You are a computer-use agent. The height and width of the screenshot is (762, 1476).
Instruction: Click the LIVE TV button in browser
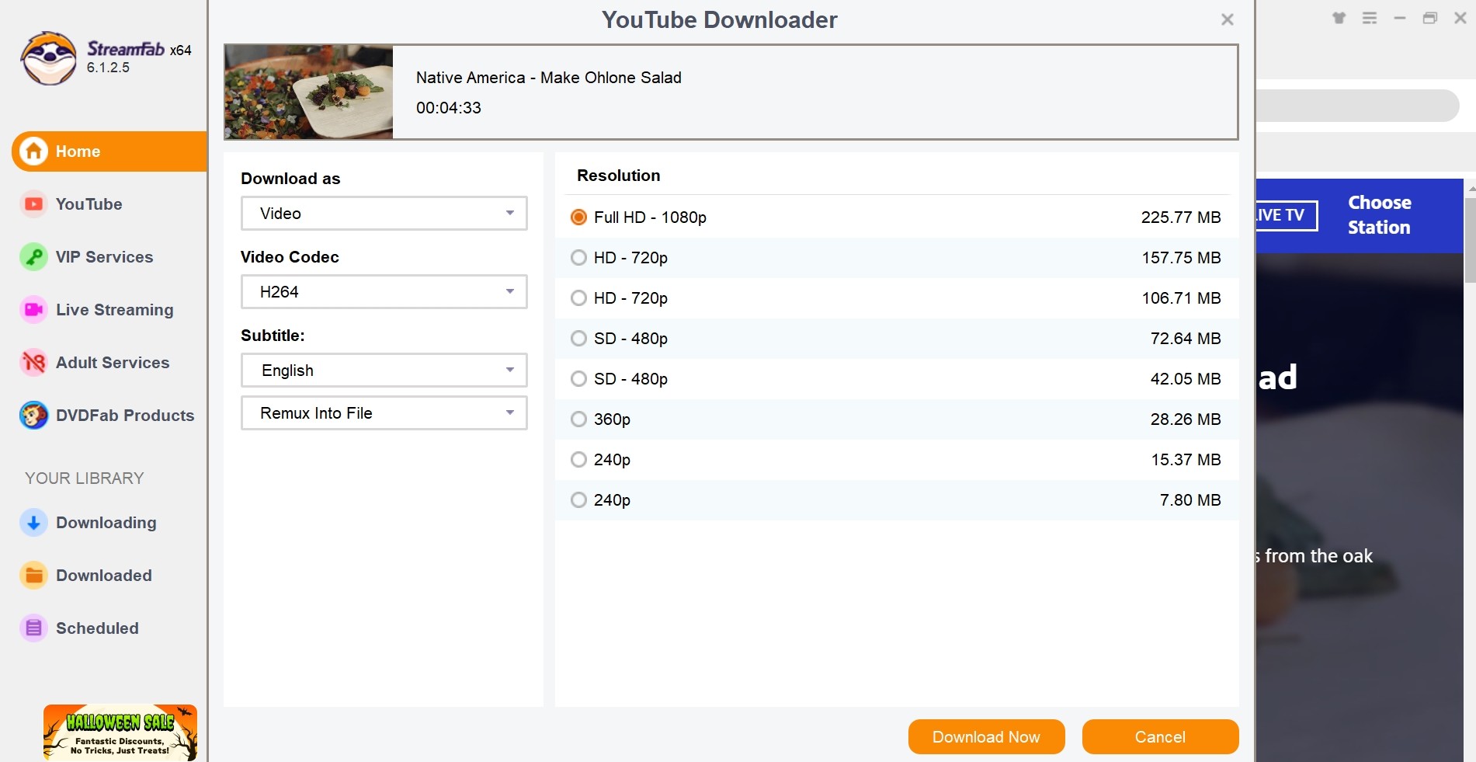click(x=1286, y=215)
